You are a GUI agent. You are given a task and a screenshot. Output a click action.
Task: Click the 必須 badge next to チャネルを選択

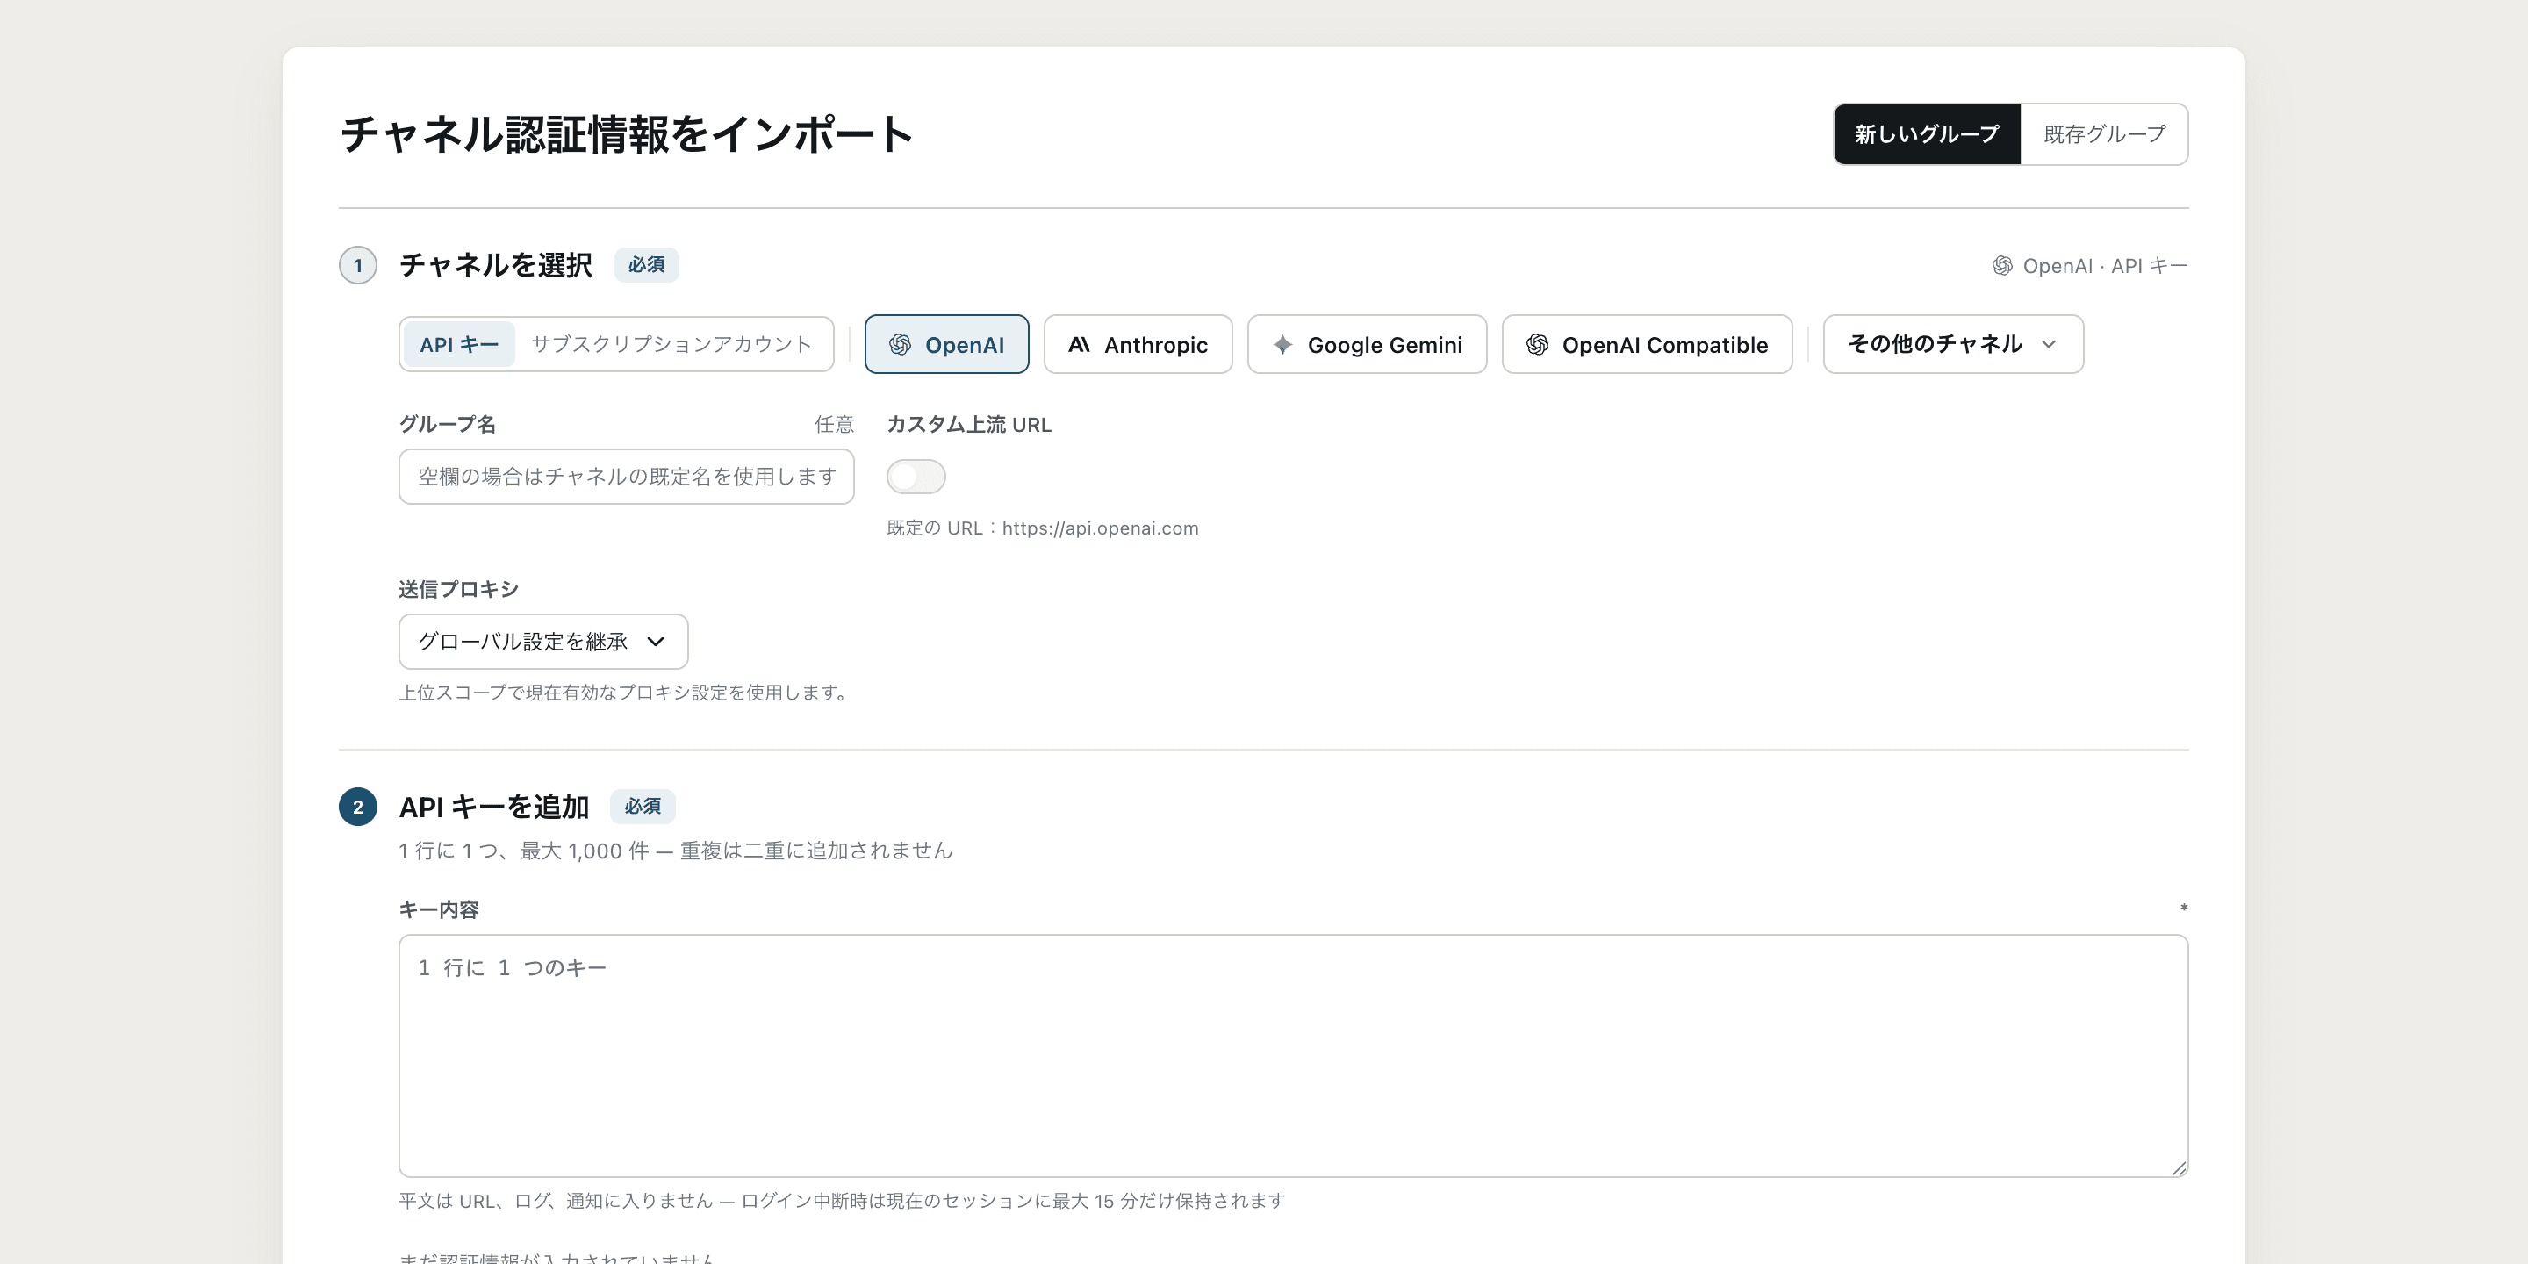coord(647,265)
